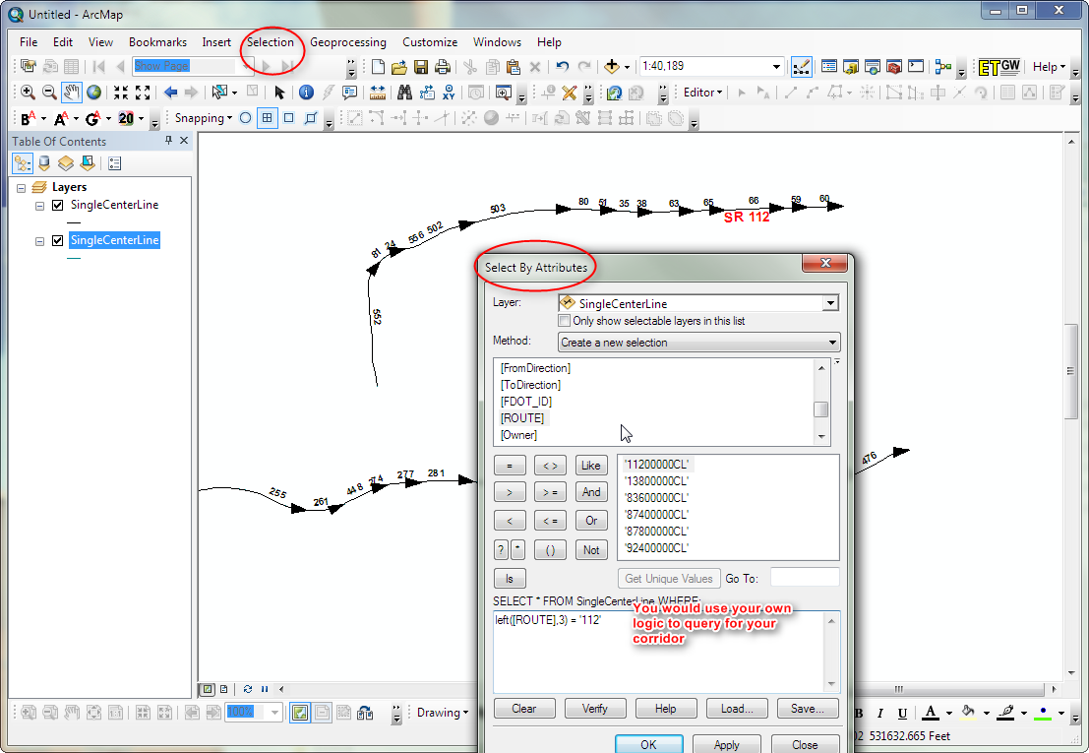Click Verify to check query
The width and height of the screenshot is (1089, 753).
[x=594, y=709]
